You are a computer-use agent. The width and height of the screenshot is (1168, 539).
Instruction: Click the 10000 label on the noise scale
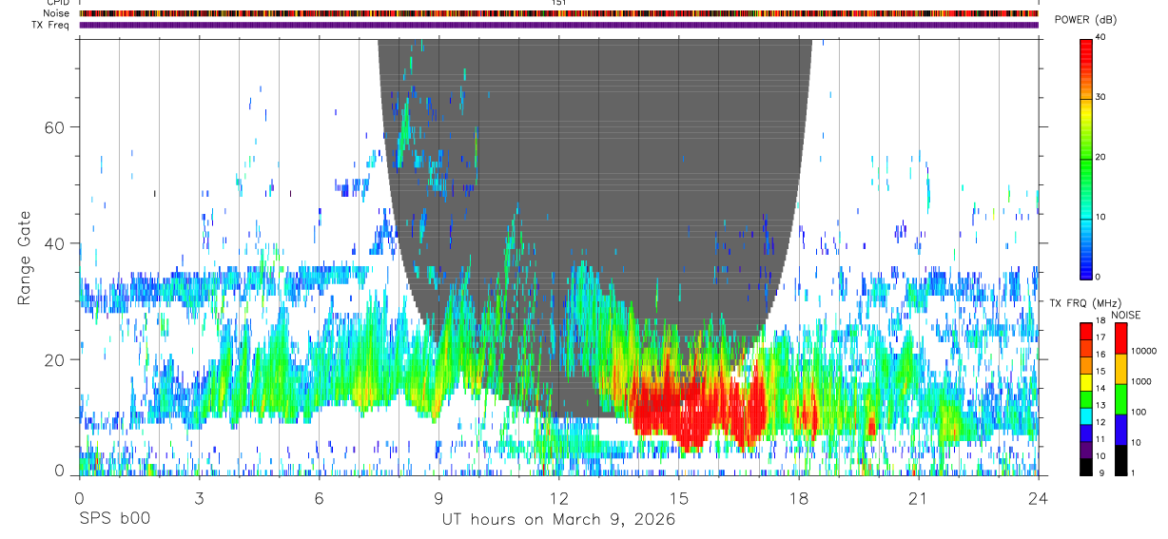pyautogui.click(x=1143, y=352)
